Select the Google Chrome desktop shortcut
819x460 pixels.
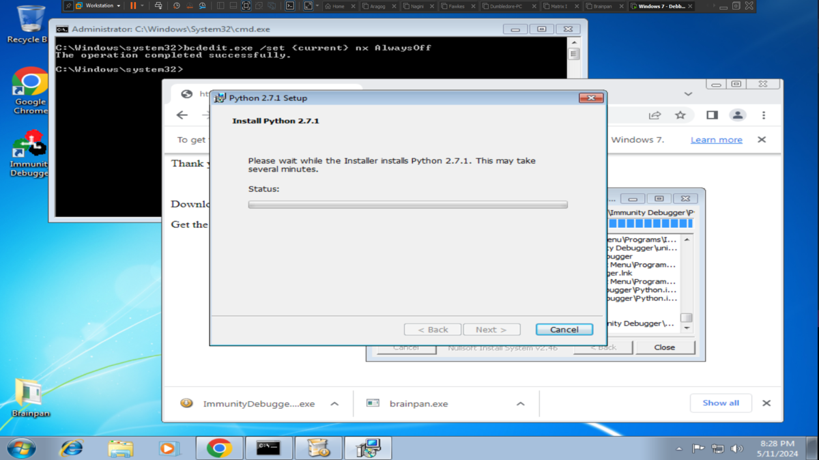pyautogui.click(x=30, y=91)
